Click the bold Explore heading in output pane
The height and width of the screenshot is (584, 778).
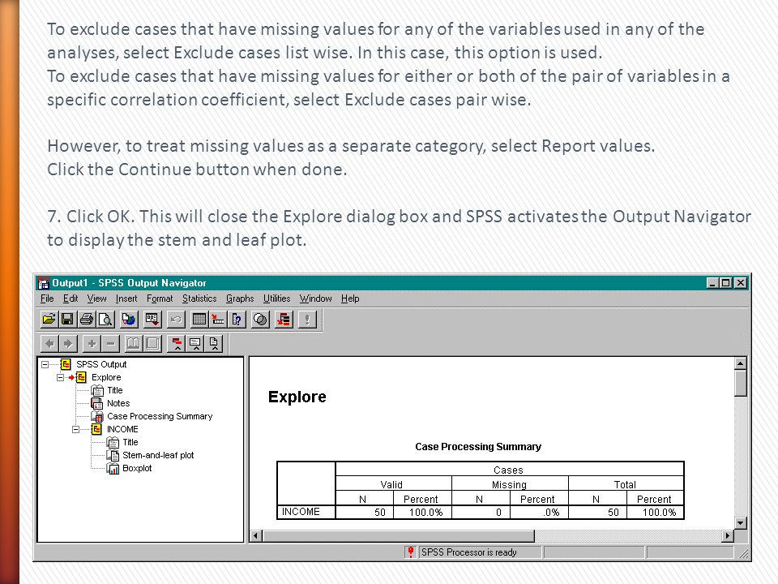[297, 397]
